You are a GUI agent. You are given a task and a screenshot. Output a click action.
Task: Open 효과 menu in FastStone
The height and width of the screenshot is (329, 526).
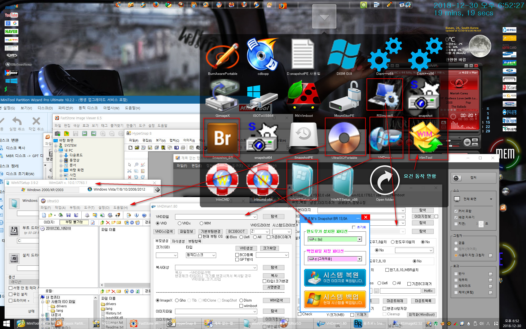(86, 126)
